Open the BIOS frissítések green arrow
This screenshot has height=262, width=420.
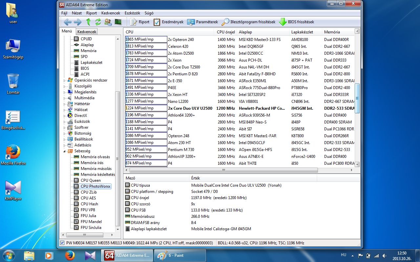coord(296,22)
